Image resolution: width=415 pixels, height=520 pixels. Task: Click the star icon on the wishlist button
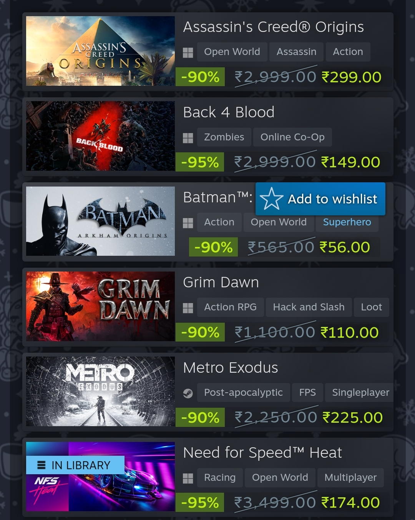coord(271,199)
